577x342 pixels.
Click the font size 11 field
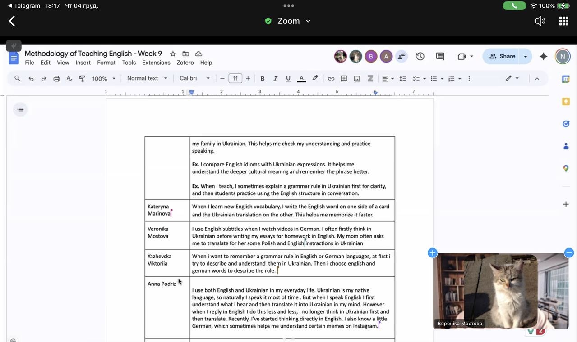coord(235,78)
